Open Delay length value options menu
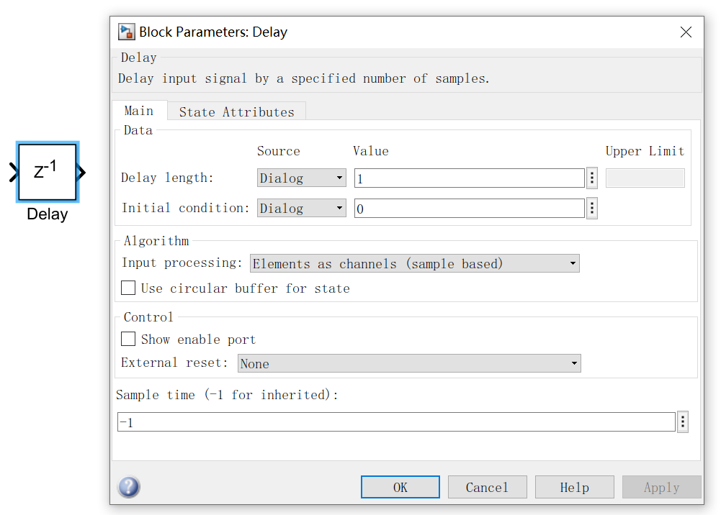 592,178
